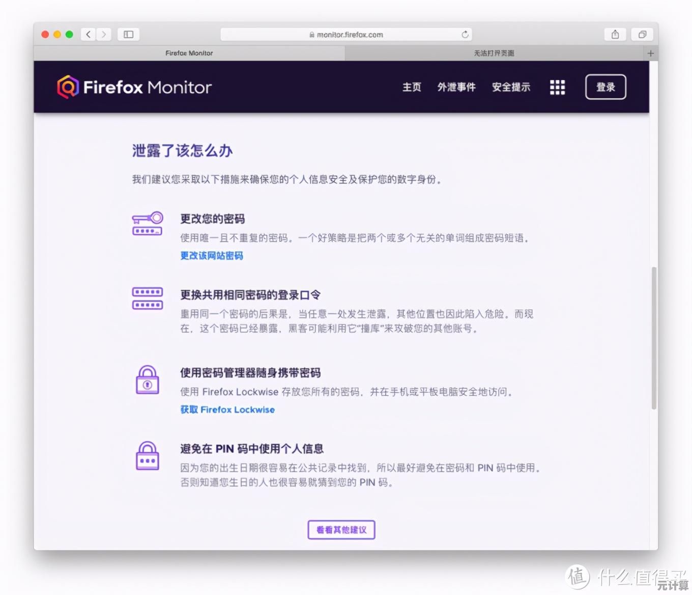The width and height of the screenshot is (692, 595).
Task: Click the key icon beside 更改您的密码
Action: [147, 223]
